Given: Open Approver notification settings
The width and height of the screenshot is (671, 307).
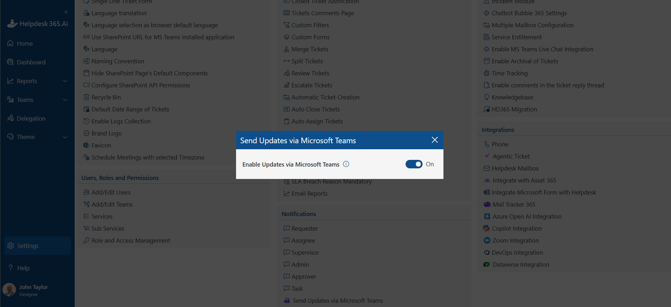Looking at the screenshot, I should [304, 277].
